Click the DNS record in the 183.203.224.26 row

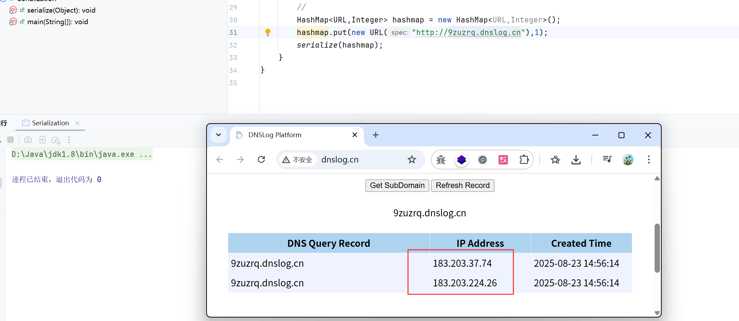pos(267,283)
